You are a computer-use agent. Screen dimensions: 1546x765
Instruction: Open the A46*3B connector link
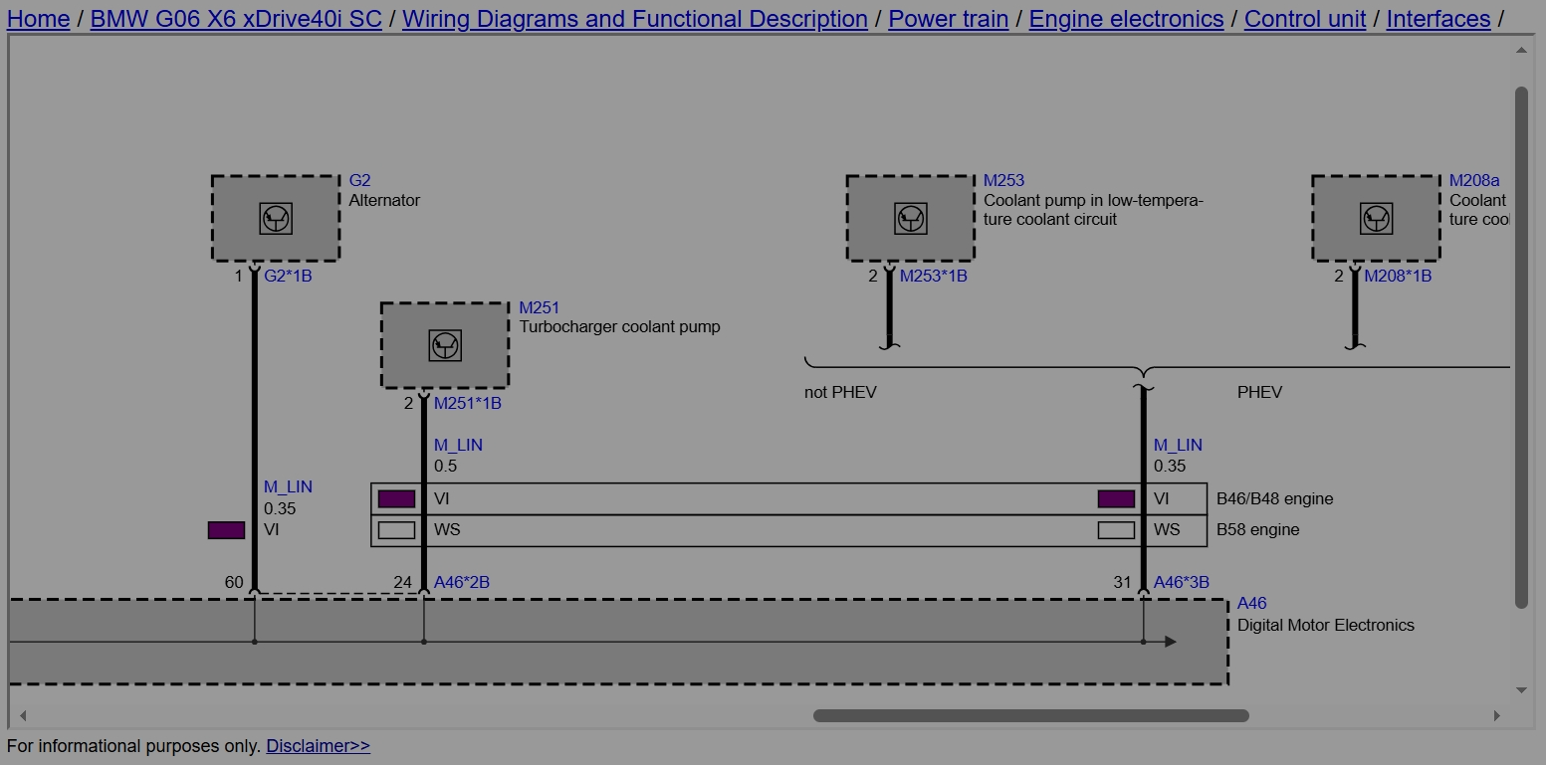click(x=1182, y=582)
